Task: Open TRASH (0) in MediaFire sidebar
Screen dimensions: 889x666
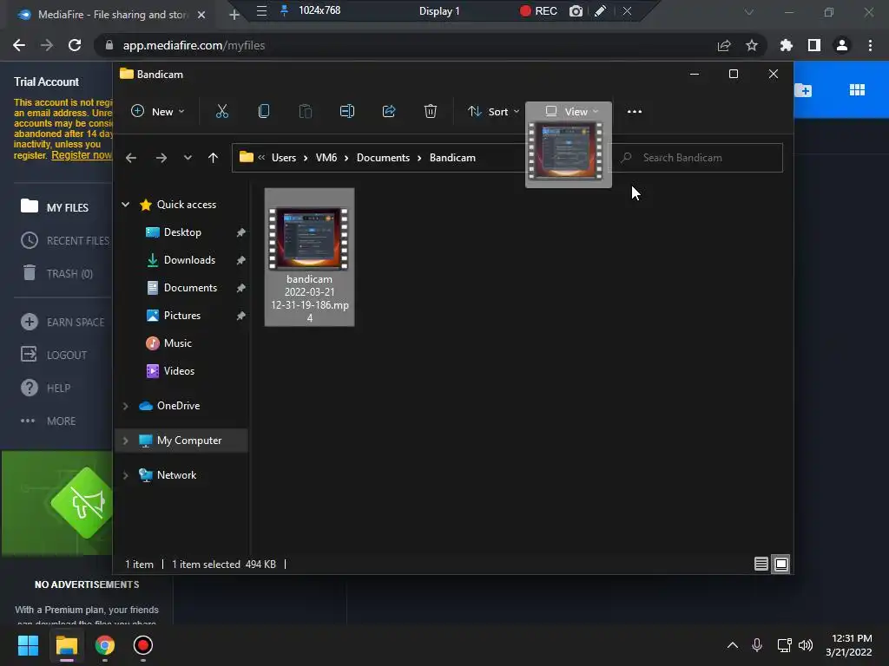Action: click(56, 273)
